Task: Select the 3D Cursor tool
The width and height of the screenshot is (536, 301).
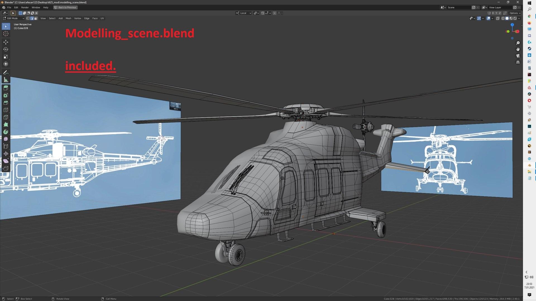Action: [x=6, y=34]
